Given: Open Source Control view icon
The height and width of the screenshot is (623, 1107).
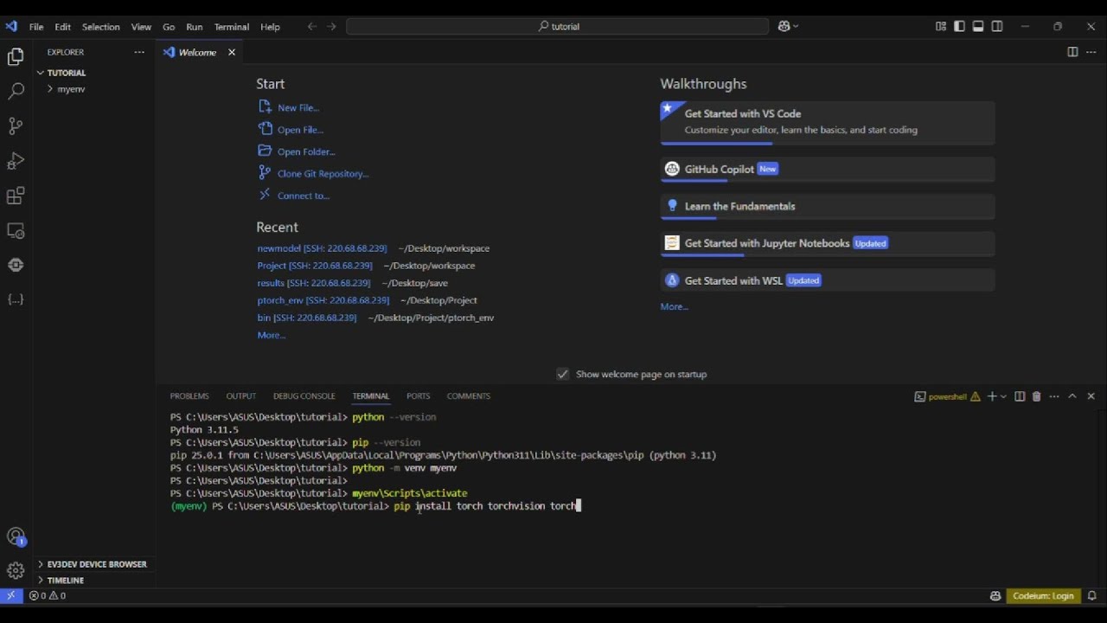Looking at the screenshot, I should (x=16, y=125).
